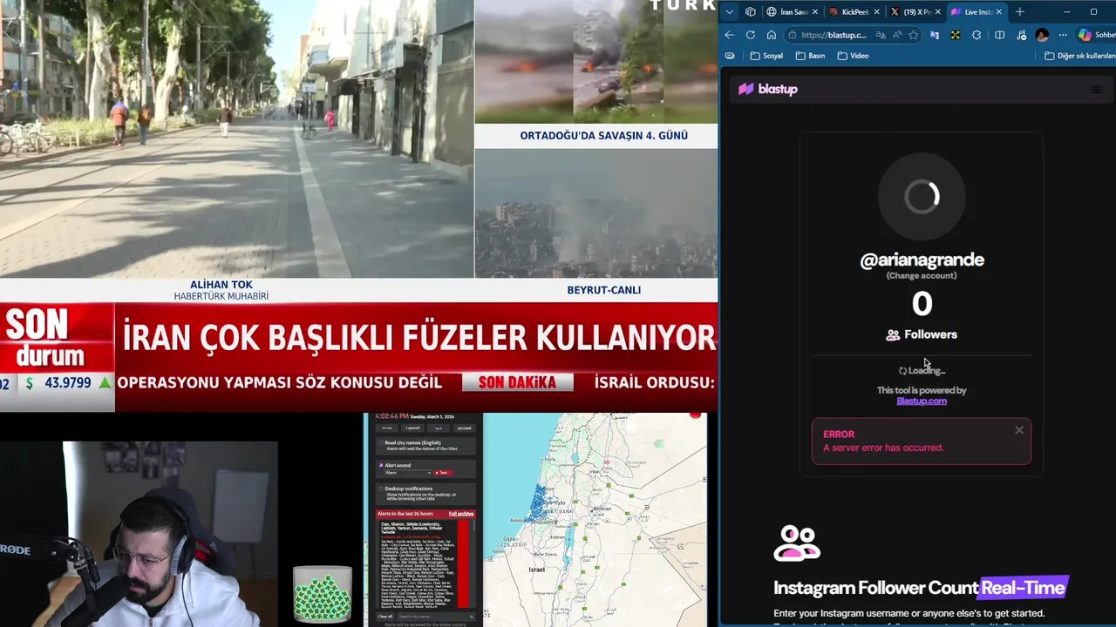Open the blue translate extension icon
Viewport: 1116px width, 627px height.
click(x=935, y=35)
